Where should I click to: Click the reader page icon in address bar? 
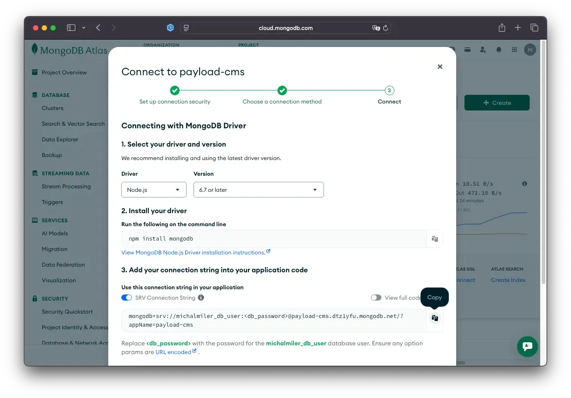[x=186, y=28]
